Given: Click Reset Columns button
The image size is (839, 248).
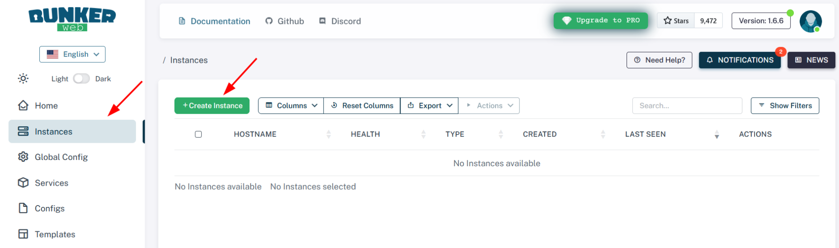Looking at the screenshot, I should (x=362, y=106).
